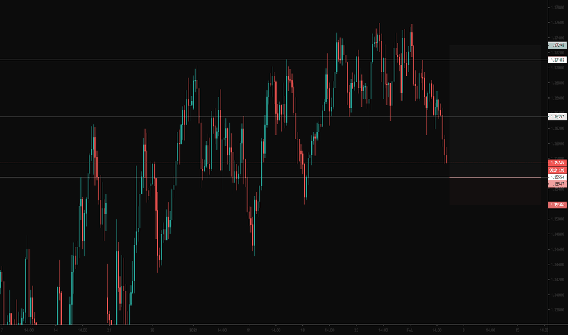
Task: Select the upper gray zone of the position box
Action: pyautogui.click(x=495, y=111)
